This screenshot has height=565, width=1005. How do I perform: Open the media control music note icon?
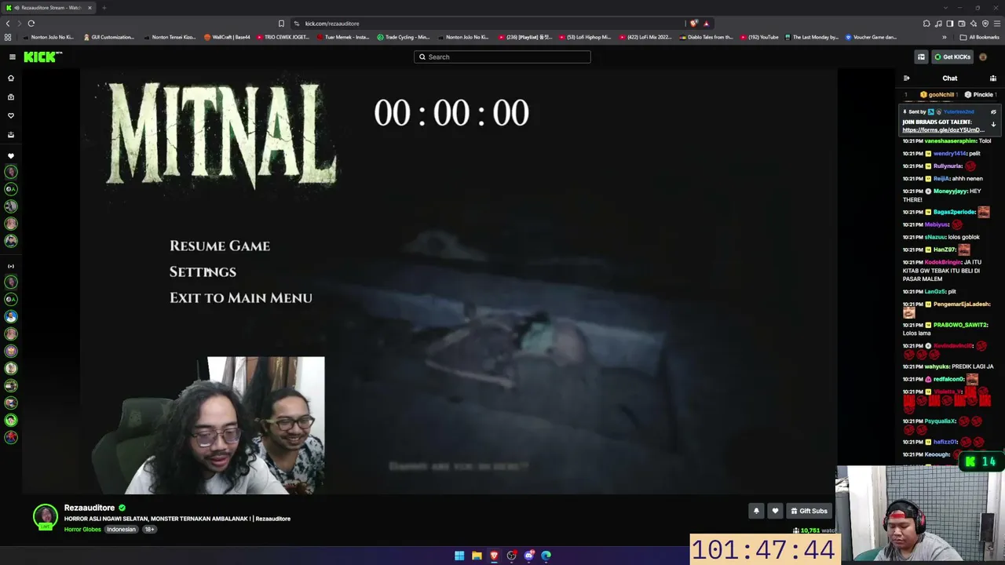(938, 24)
